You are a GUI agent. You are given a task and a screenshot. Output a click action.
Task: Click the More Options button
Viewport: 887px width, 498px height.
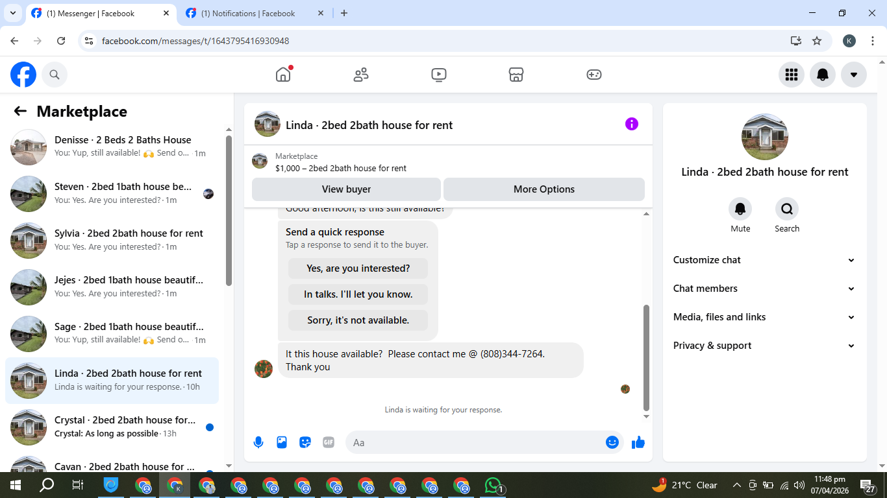coord(544,189)
